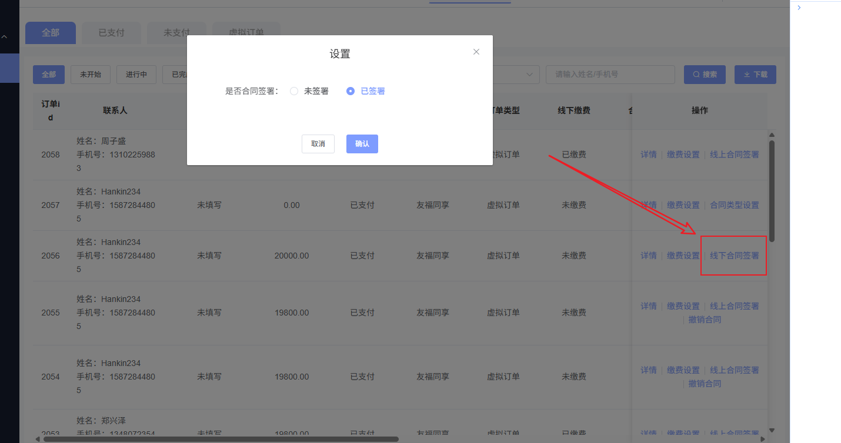Select the 未签署 radio option
The height and width of the screenshot is (443, 841).
tap(294, 91)
